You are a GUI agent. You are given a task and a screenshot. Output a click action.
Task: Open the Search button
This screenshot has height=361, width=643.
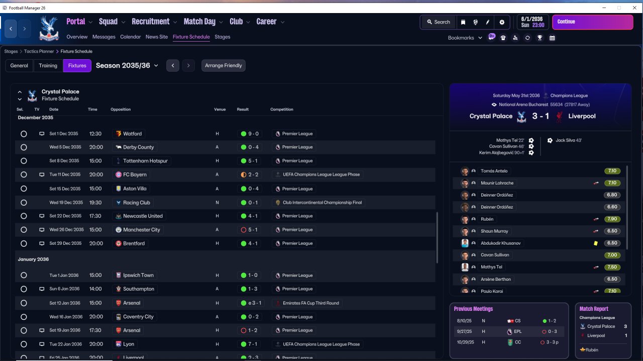(439, 22)
